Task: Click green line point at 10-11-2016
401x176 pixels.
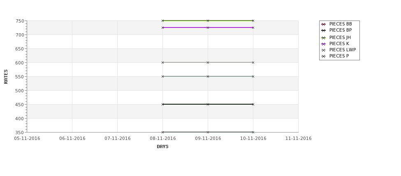Action: click(253, 21)
